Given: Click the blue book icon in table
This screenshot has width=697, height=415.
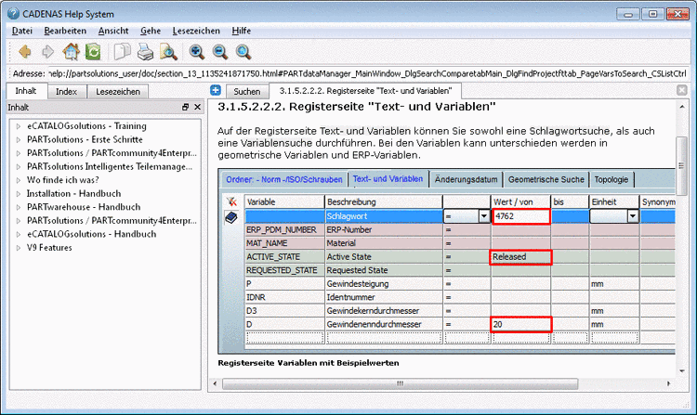Looking at the screenshot, I should (231, 217).
